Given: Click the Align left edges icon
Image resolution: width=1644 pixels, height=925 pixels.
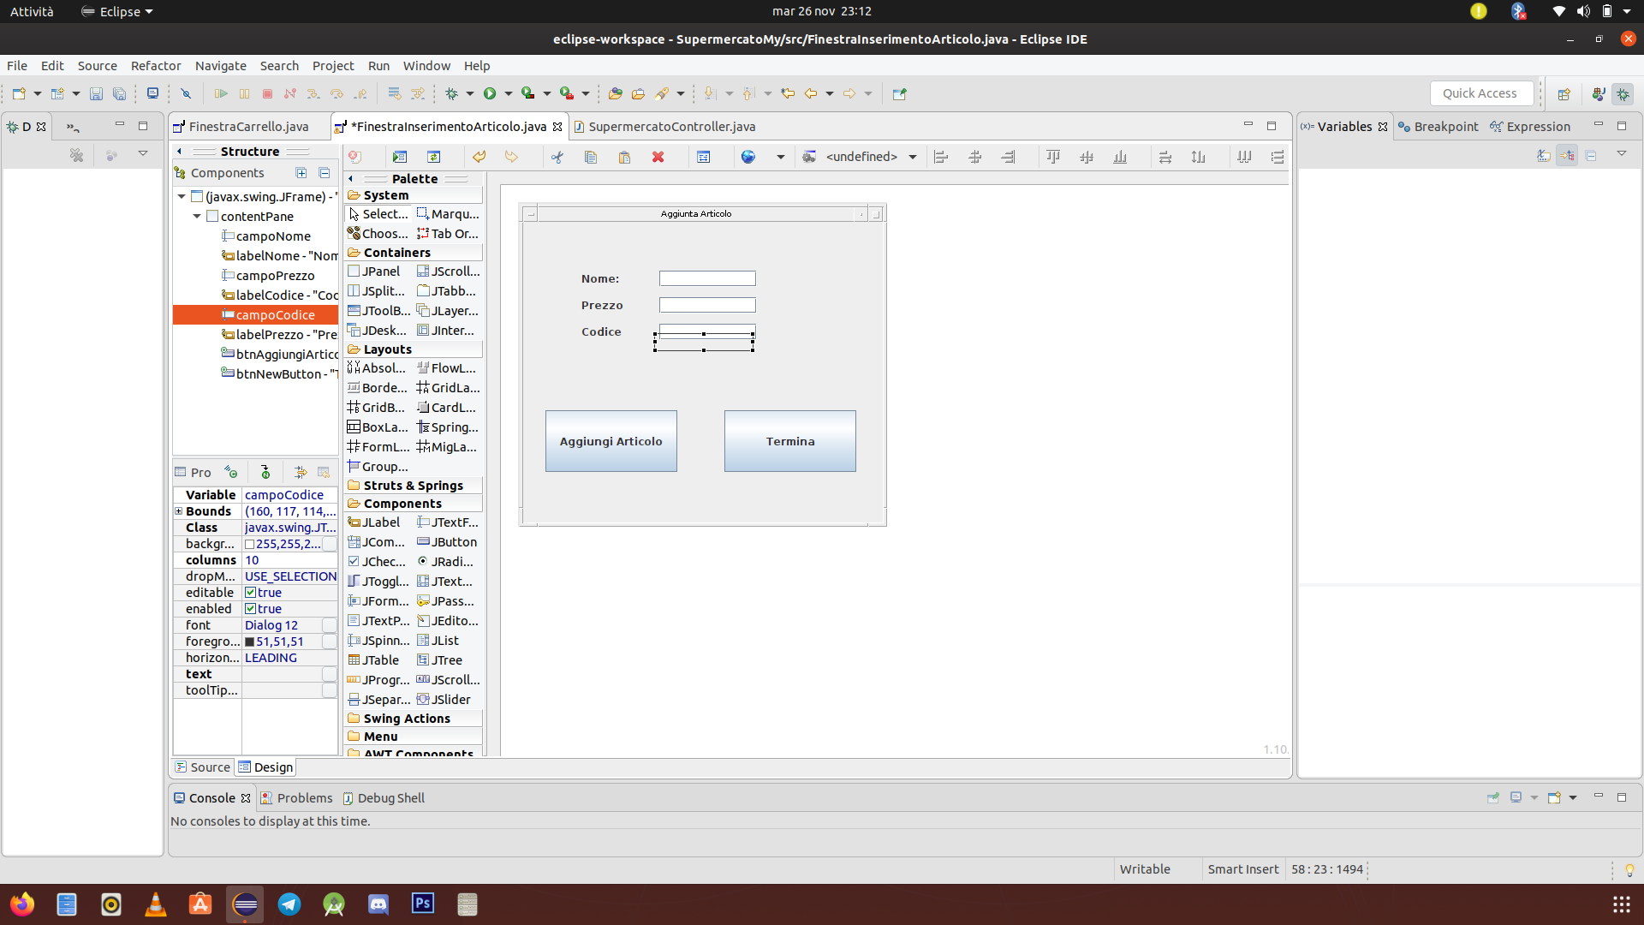Looking at the screenshot, I should [941, 157].
